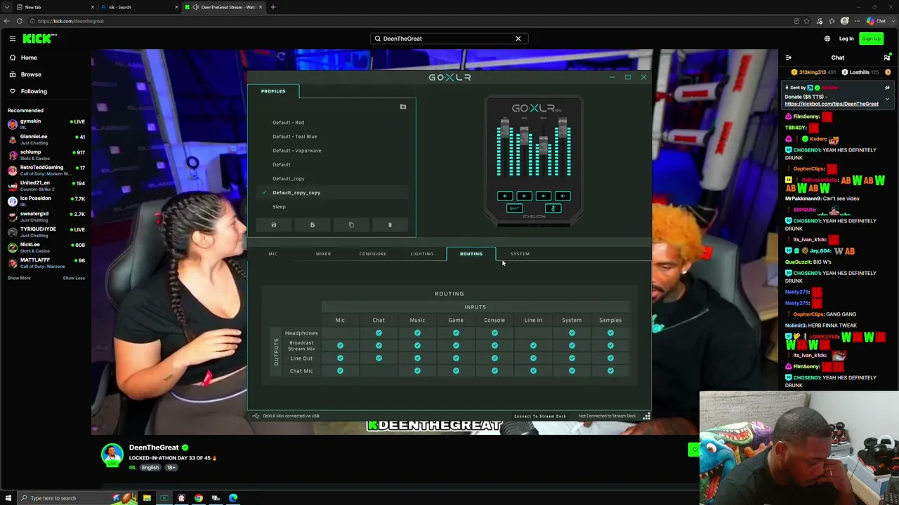
Task: Go to Home in the Kick sidebar
Action: [29, 58]
